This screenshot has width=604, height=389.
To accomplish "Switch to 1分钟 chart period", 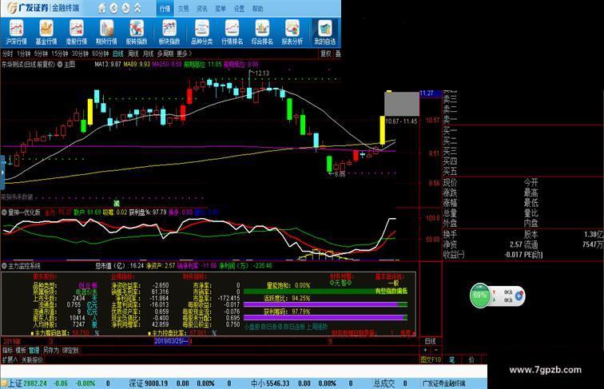I will click(23, 54).
